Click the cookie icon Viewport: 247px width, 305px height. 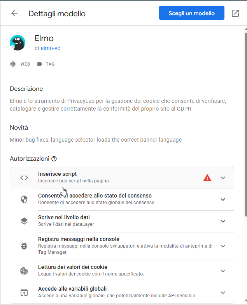[24, 271]
